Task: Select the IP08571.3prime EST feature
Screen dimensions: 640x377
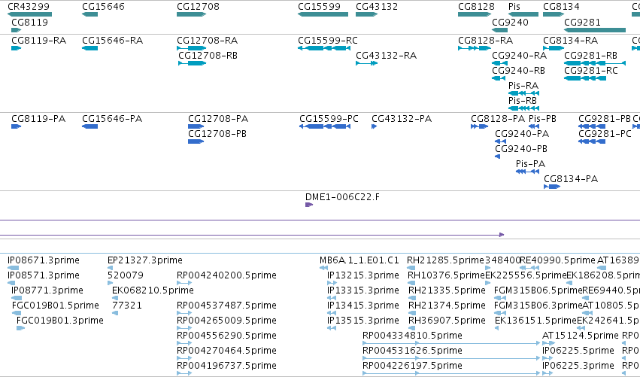Action: coord(11,284)
